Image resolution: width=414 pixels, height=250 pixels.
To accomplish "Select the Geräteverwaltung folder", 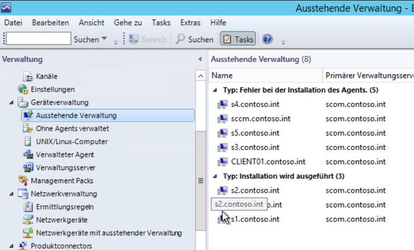I will pyautogui.click(x=60, y=102).
